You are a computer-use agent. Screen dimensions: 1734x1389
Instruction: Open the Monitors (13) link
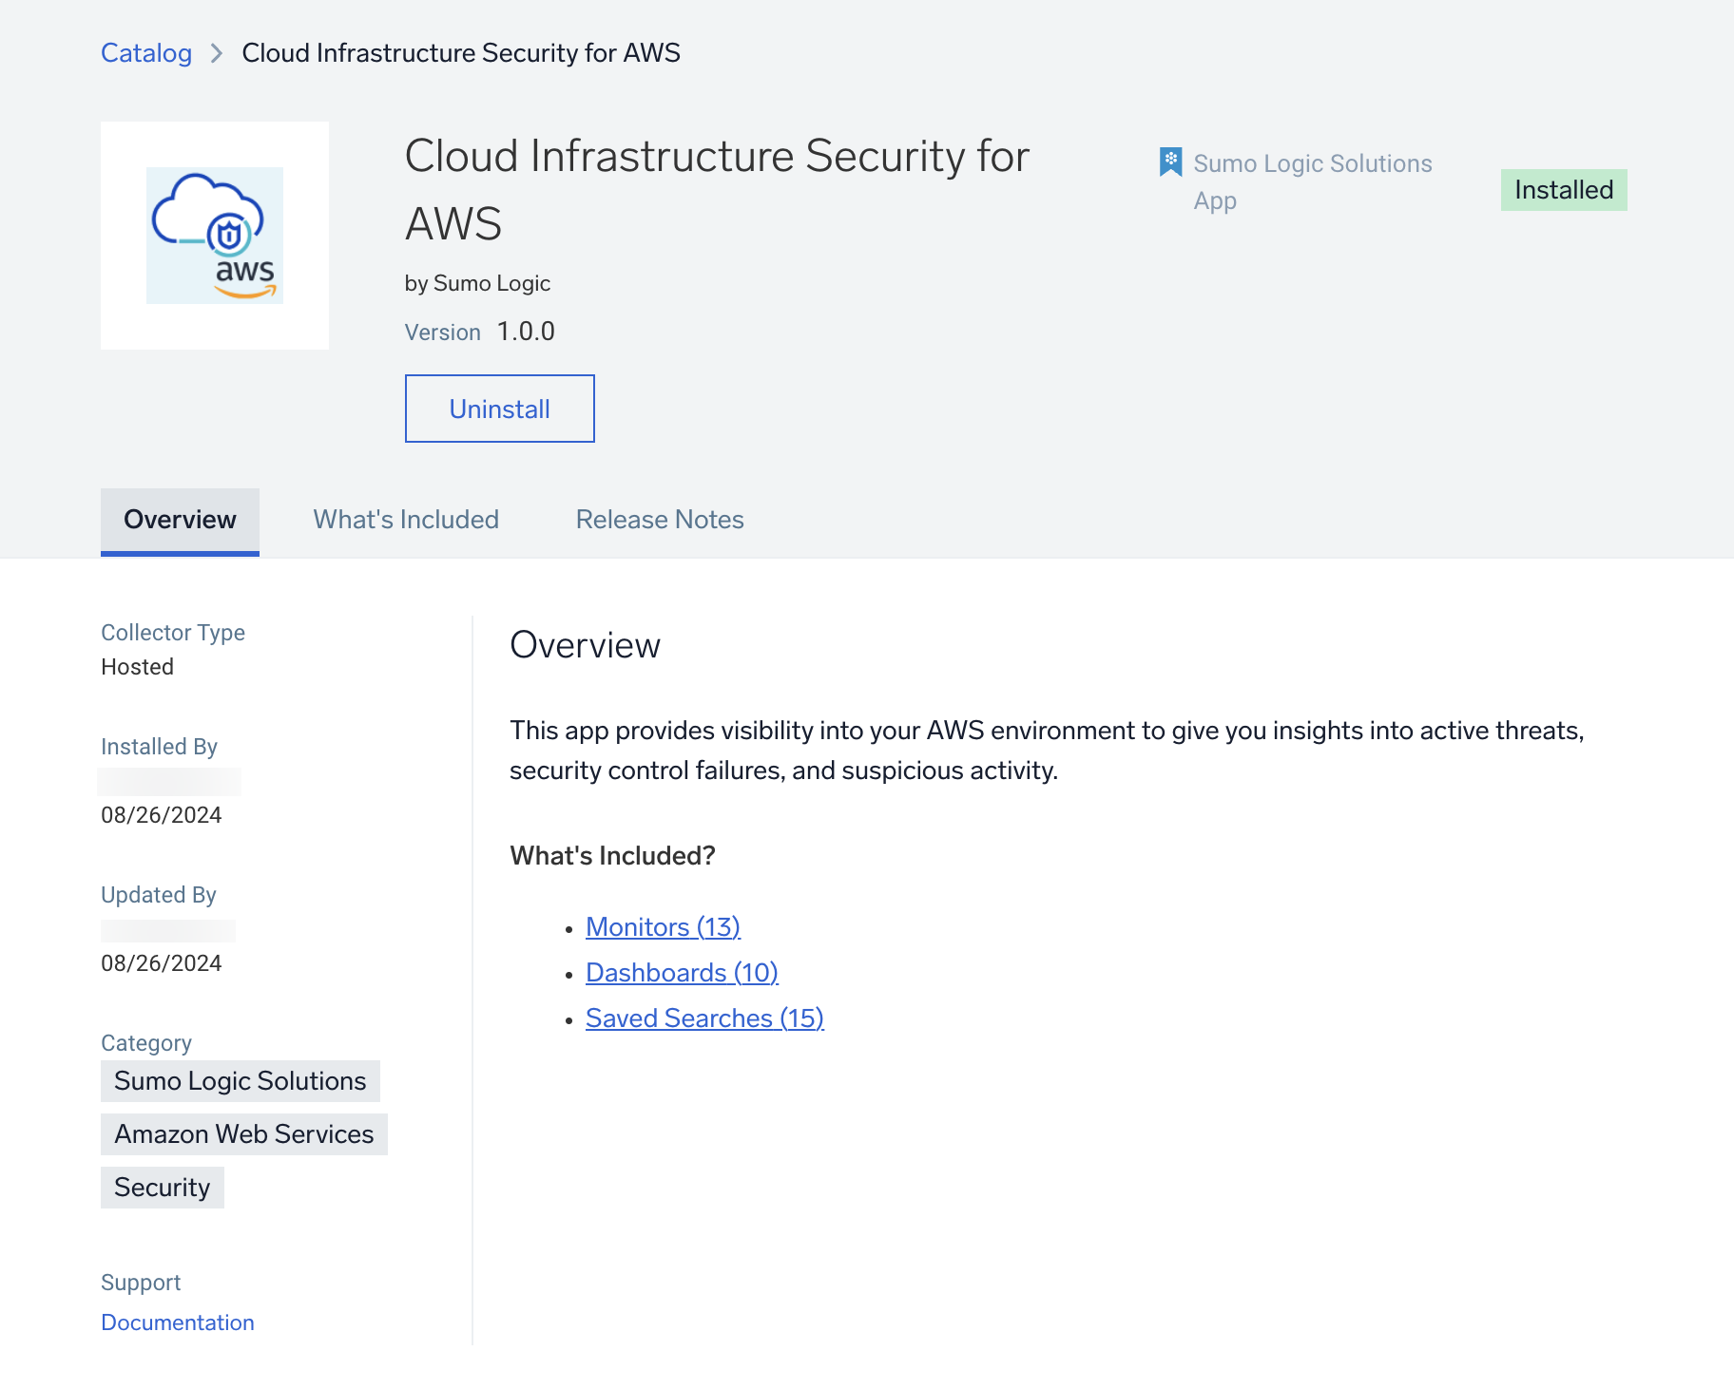[x=663, y=926]
